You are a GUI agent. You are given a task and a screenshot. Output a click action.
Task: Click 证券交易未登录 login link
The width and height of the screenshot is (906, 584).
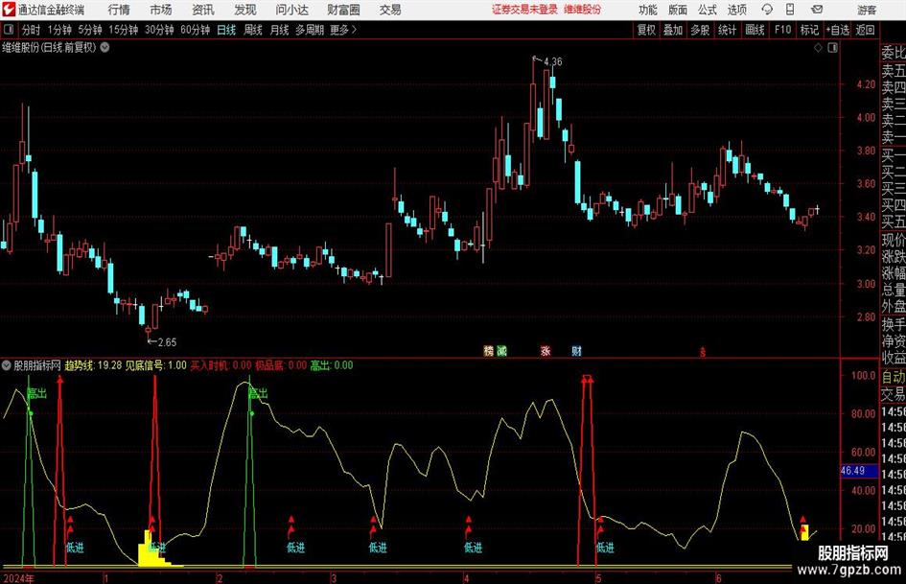[524, 10]
